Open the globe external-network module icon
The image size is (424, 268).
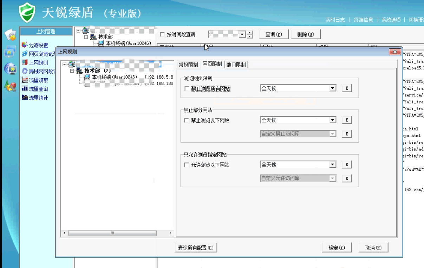(10, 68)
